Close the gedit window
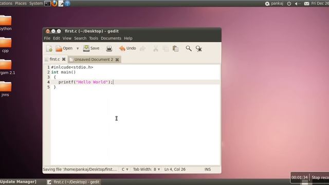The width and height of the screenshot is (329, 185). click(48, 31)
